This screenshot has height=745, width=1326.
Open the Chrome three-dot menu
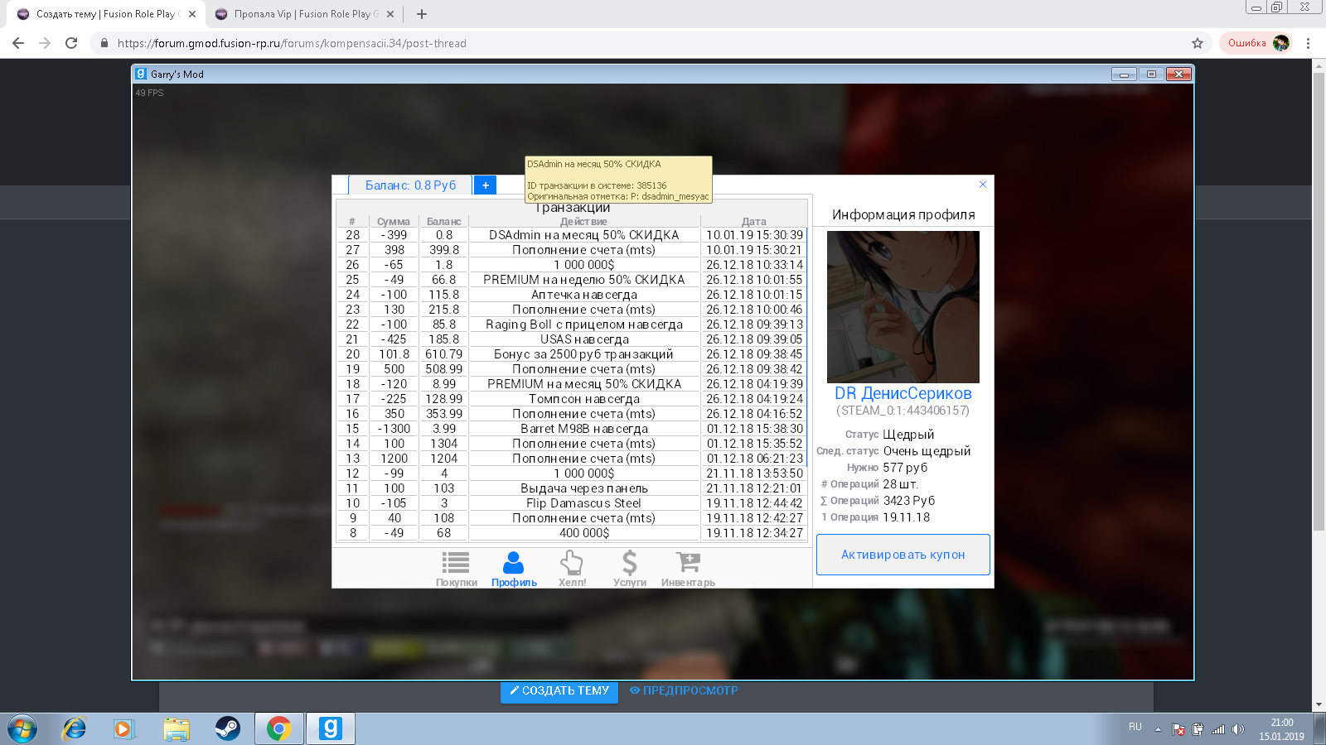point(1309,43)
